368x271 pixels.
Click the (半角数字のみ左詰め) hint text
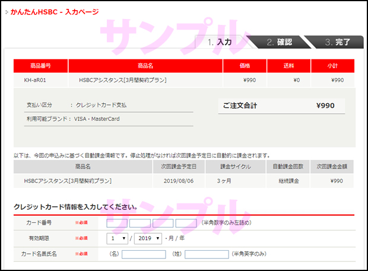tap(227, 223)
